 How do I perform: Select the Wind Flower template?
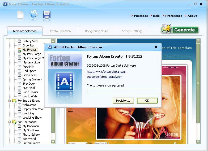(x=30, y=92)
